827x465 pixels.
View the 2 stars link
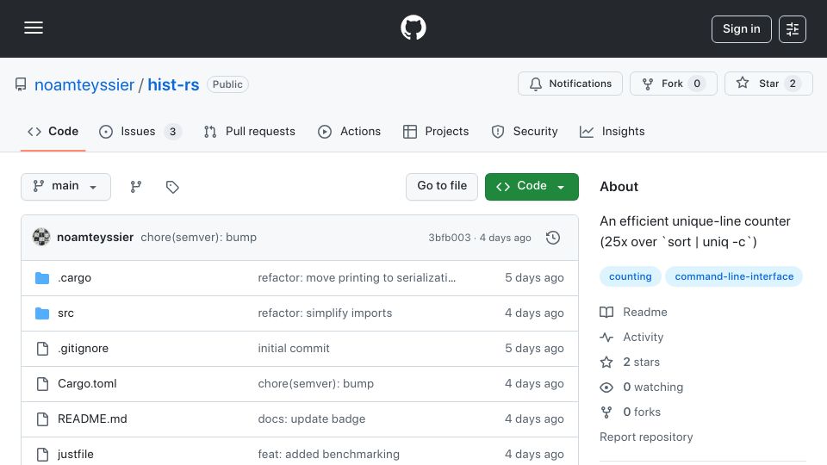[630, 363]
